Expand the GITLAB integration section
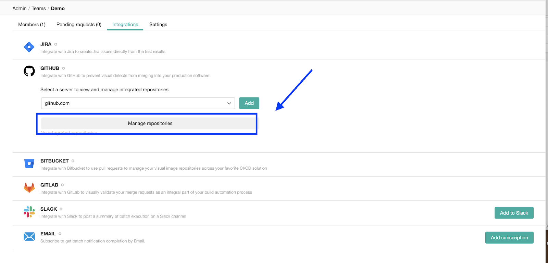548x263 pixels. tap(49, 185)
